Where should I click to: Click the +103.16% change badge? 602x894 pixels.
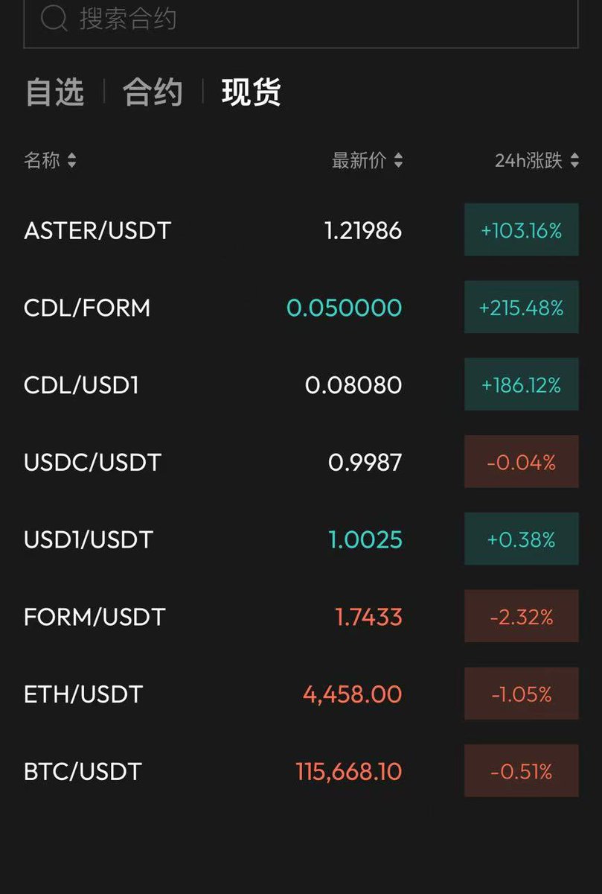point(521,230)
